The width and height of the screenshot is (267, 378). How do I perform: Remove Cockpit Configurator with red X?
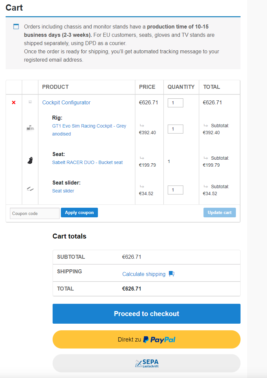(x=14, y=103)
